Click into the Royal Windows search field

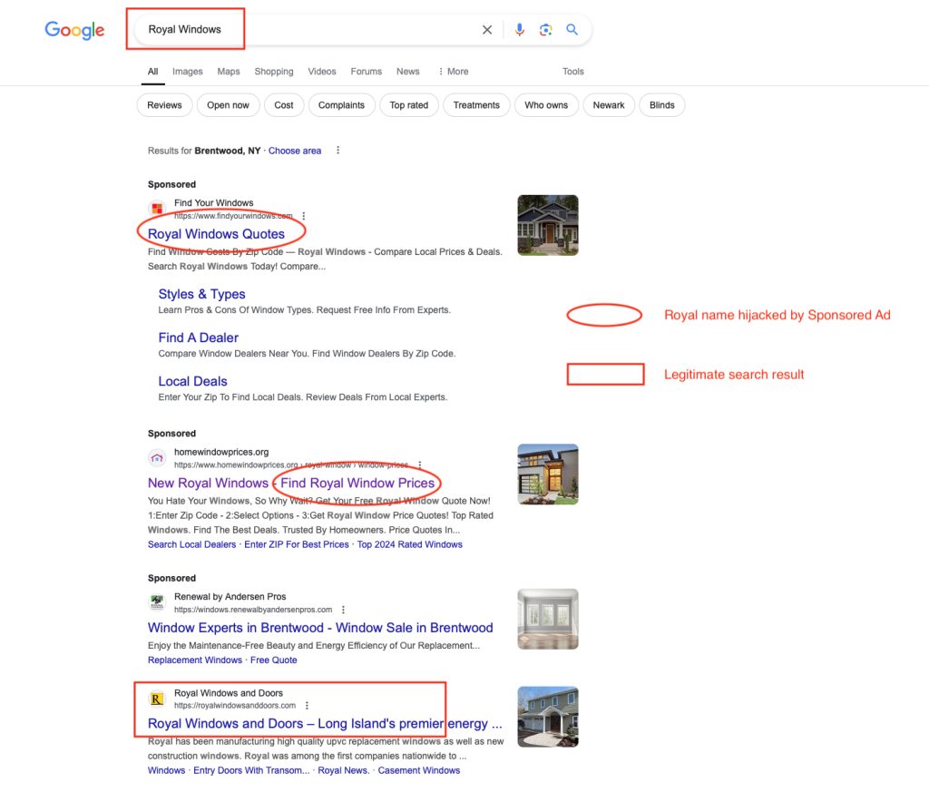[x=308, y=30]
